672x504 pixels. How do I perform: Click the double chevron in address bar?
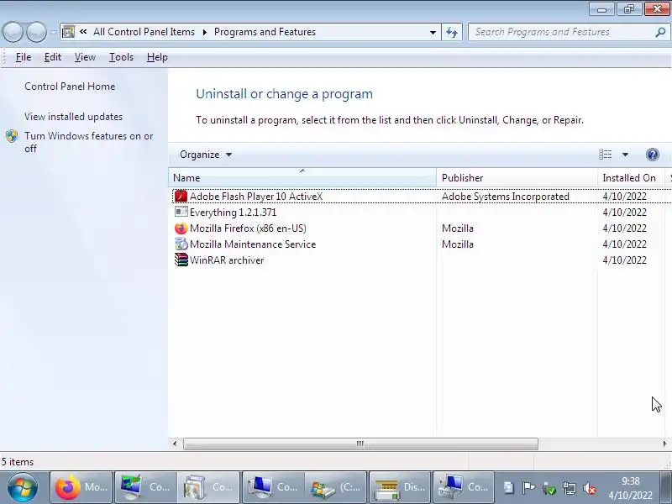point(83,32)
